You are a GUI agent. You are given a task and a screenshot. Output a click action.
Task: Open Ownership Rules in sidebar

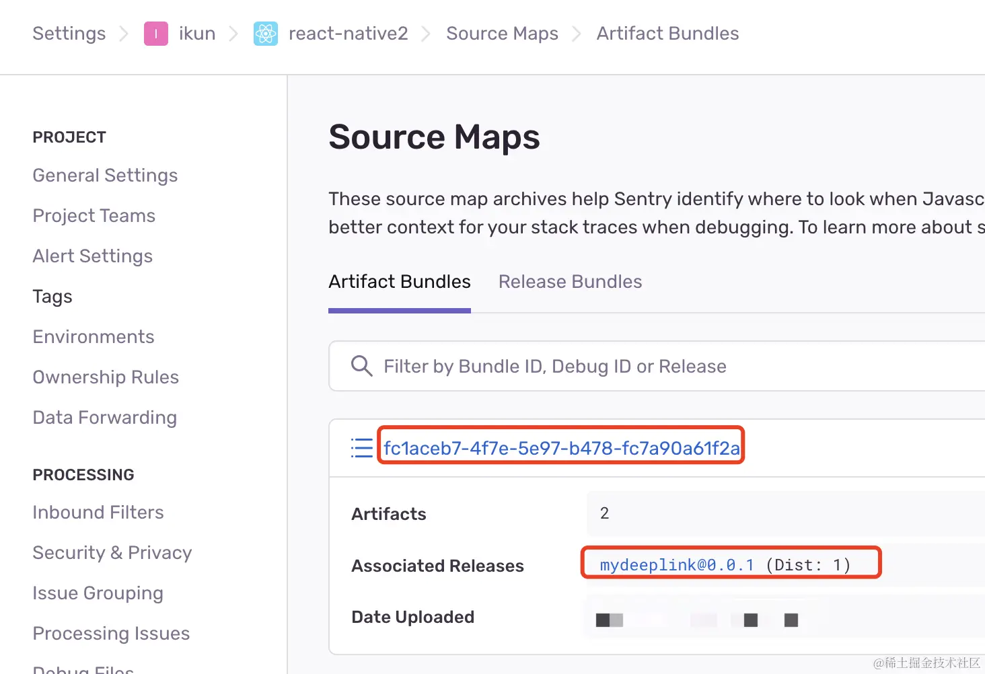106,377
